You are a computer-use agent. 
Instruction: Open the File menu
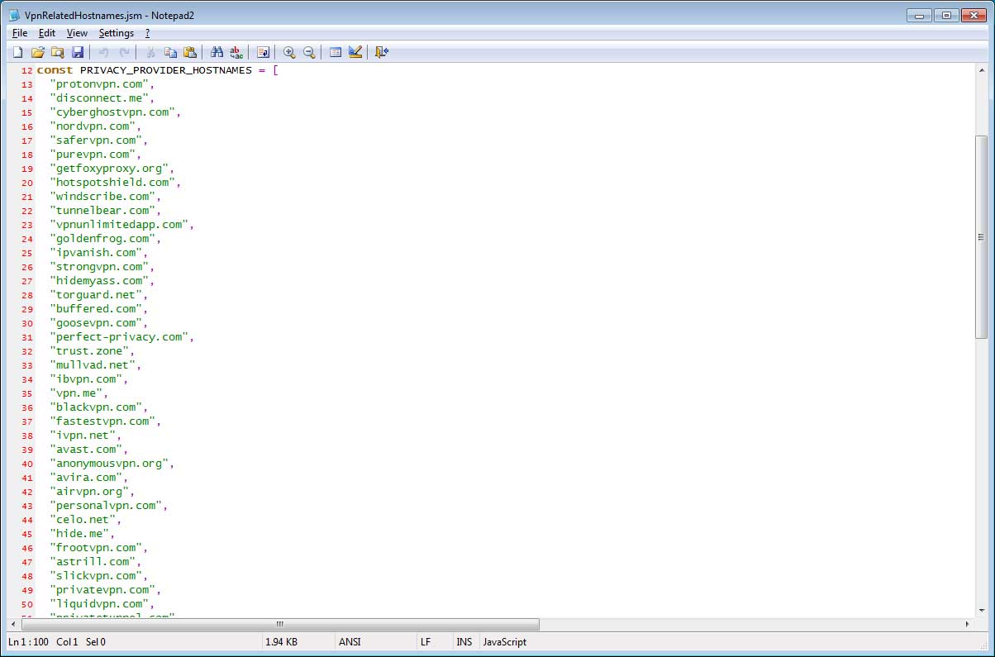click(20, 33)
